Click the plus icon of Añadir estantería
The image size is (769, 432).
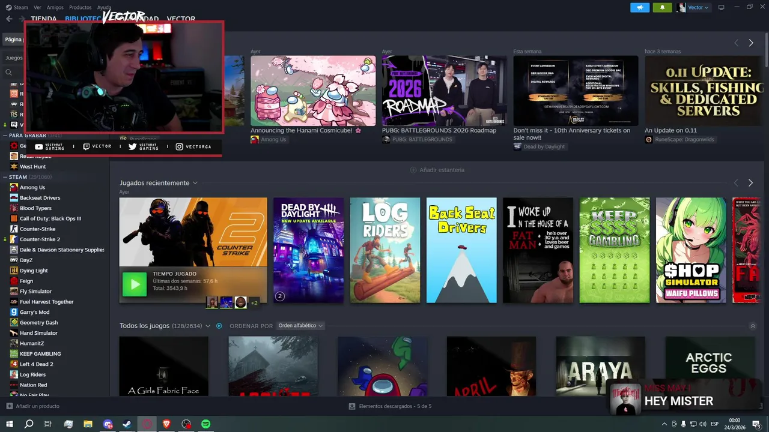point(413,170)
